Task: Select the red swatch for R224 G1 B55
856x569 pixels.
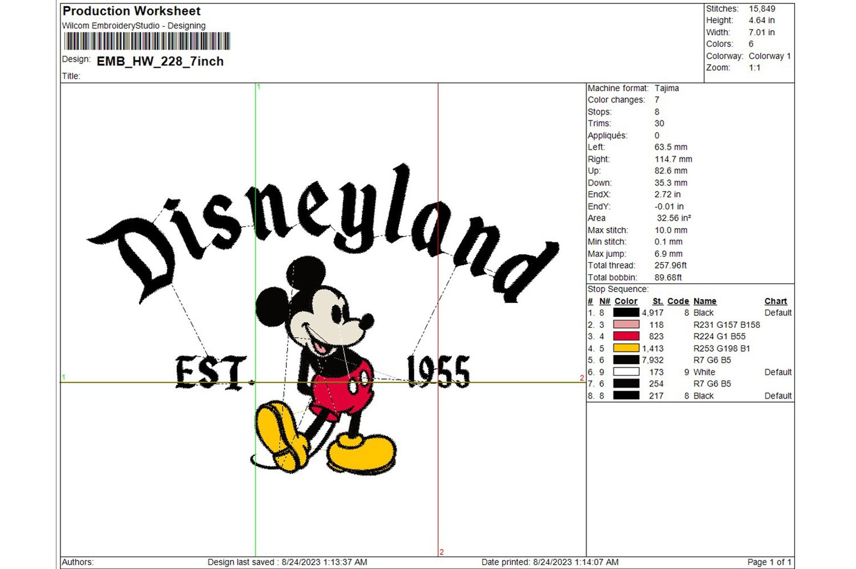Action: [626, 336]
